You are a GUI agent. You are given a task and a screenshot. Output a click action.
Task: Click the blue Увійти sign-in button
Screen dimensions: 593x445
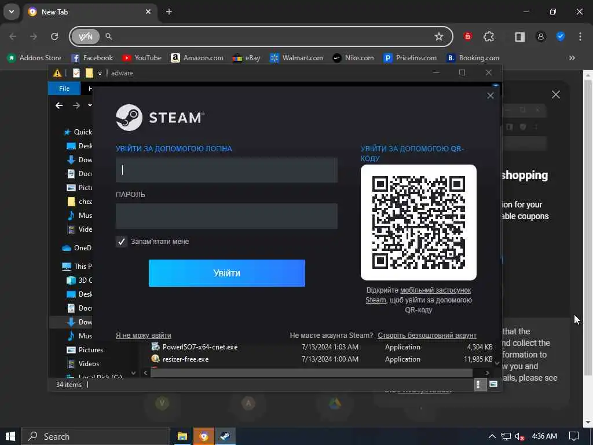(x=226, y=273)
